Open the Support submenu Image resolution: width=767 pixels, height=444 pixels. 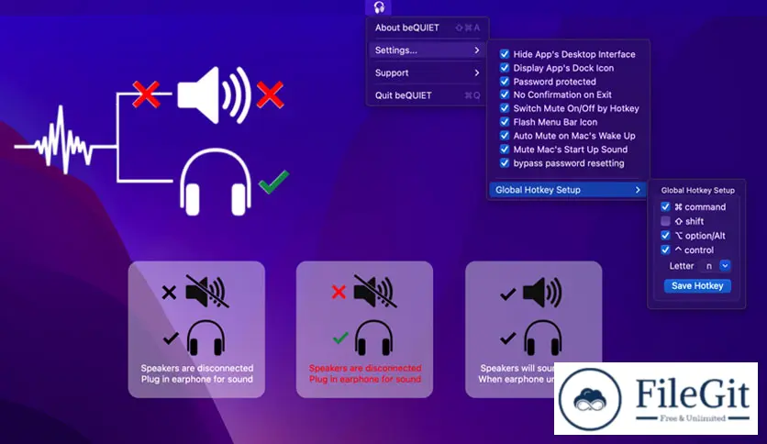click(427, 72)
